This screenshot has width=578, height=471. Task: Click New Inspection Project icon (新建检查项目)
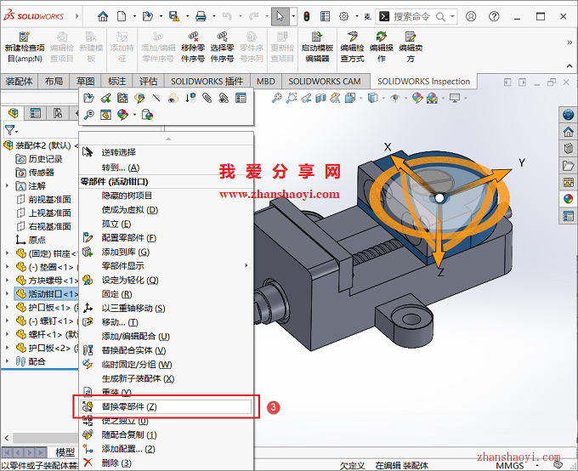25,48
